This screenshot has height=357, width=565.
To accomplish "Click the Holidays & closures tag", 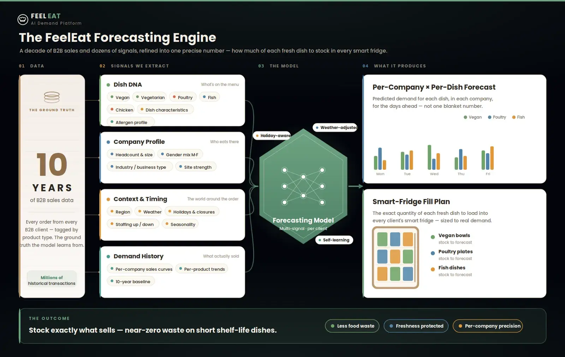I will click(192, 212).
